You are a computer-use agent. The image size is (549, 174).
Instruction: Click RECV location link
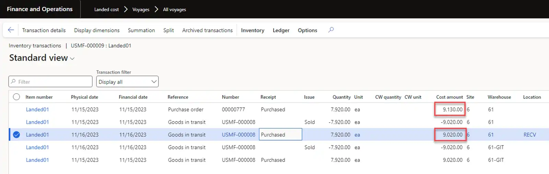pyautogui.click(x=529, y=135)
